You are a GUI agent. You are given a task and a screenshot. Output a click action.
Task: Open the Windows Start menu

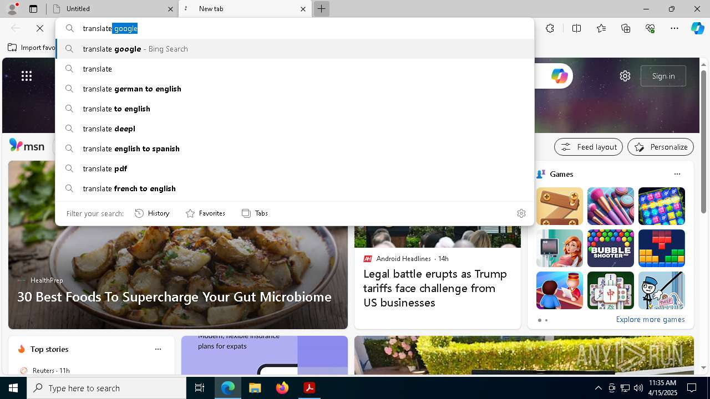(x=13, y=388)
